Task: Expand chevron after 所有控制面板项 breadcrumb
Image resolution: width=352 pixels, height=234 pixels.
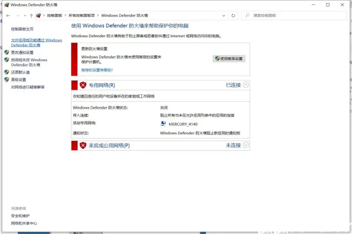Action: 98,15
